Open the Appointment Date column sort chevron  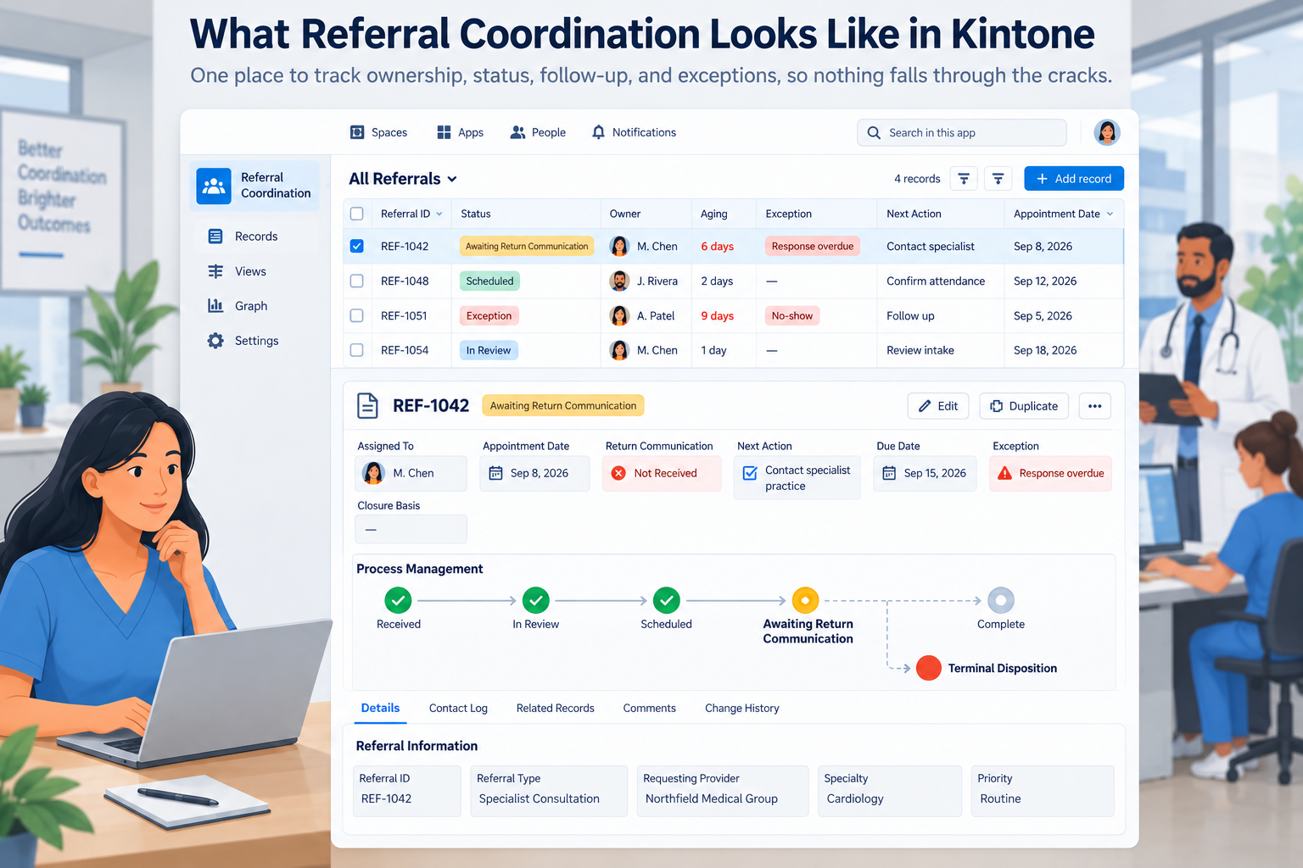[1110, 214]
